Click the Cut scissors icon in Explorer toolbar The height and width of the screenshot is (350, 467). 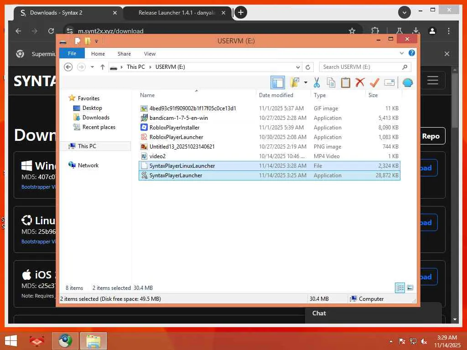click(x=317, y=82)
